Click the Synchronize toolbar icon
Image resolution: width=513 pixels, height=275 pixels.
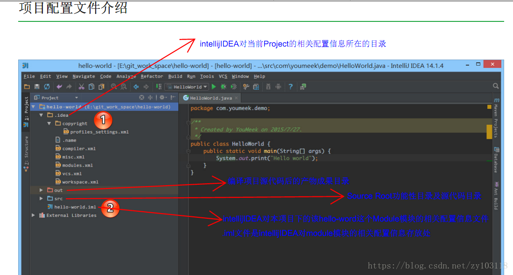point(47,87)
